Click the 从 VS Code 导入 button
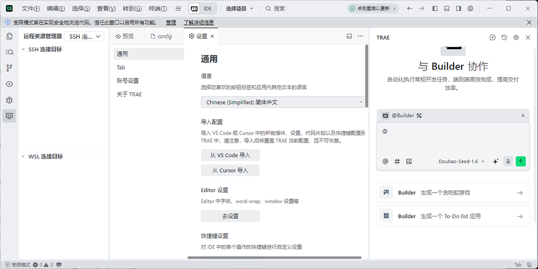 coord(230,155)
